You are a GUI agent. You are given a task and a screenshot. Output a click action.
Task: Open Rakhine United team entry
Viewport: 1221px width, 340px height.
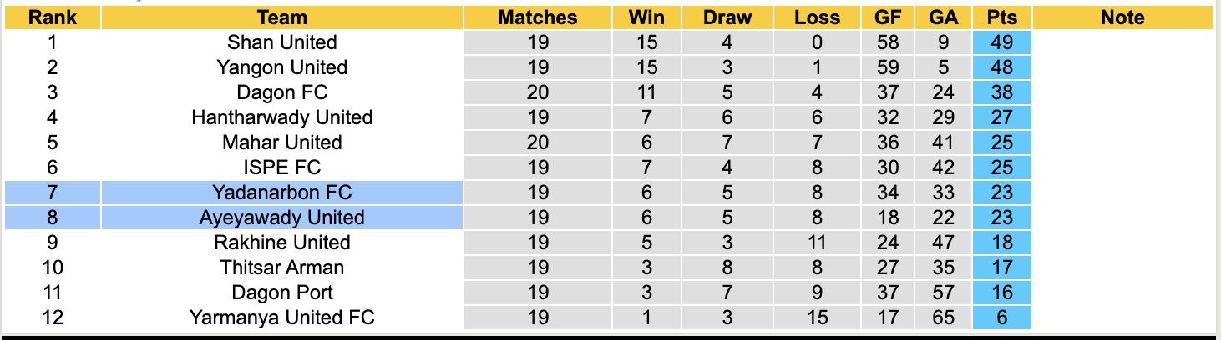click(x=282, y=242)
